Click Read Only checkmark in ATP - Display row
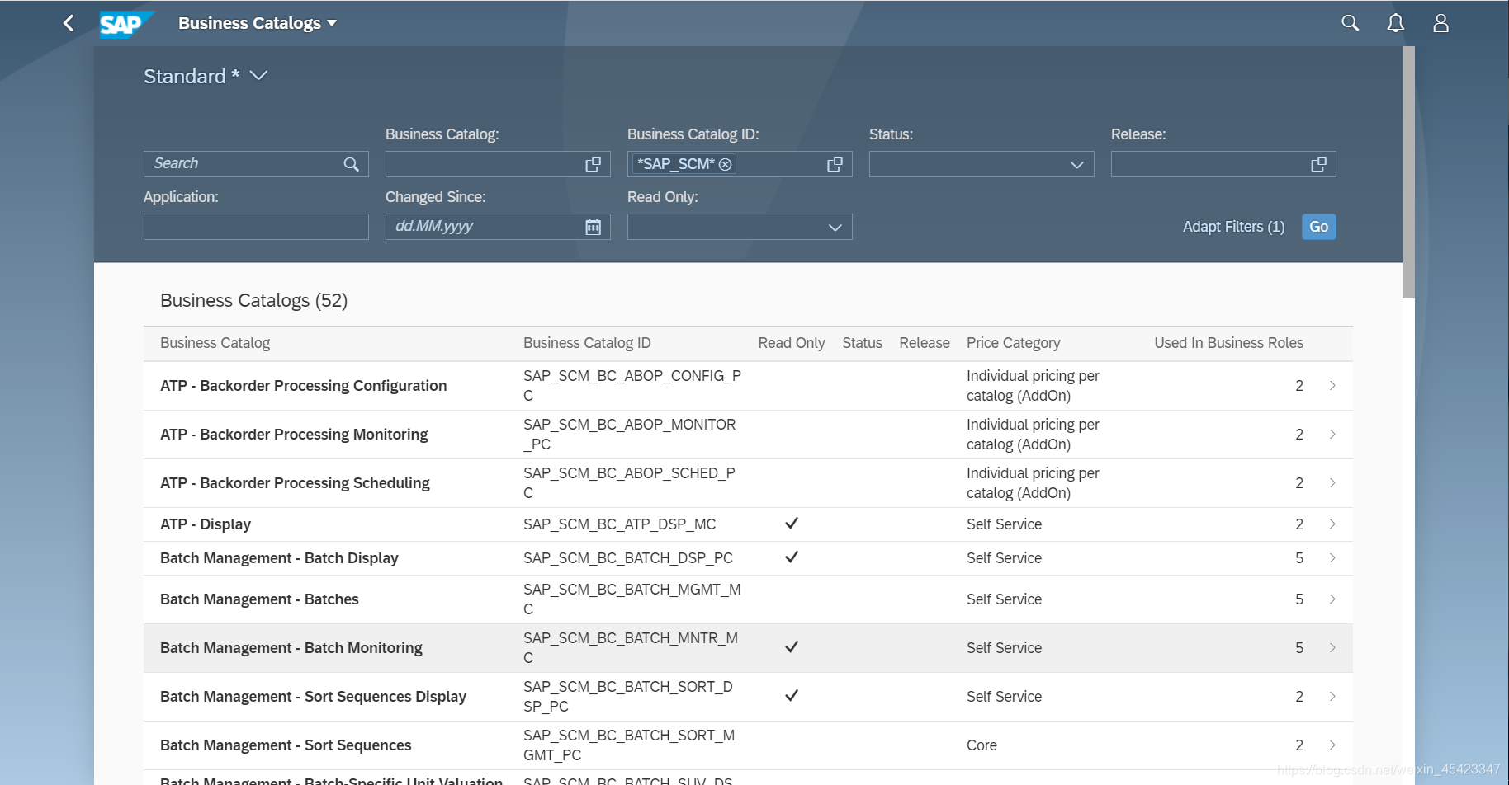 [792, 524]
